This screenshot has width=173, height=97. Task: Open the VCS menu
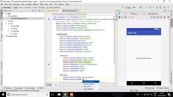tap(56, 4)
